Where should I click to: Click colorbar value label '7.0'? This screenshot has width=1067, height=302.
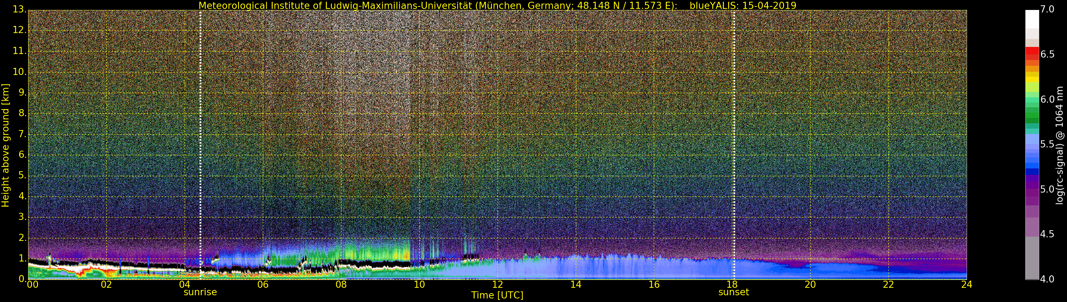[x=1047, y=9]
